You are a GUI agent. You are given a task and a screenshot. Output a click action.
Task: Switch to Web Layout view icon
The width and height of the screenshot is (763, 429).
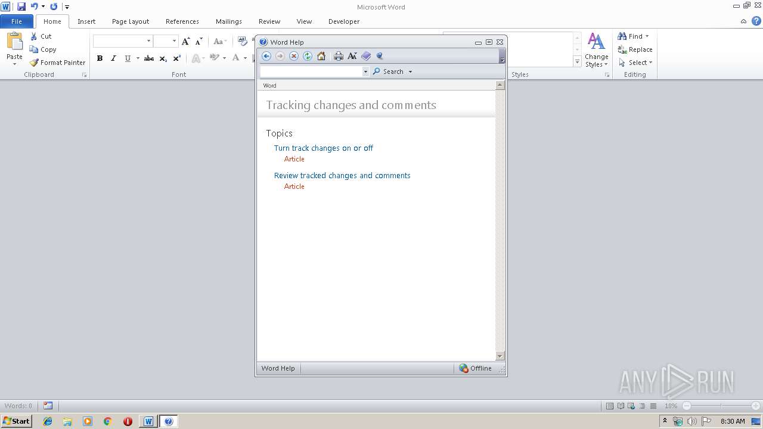tap(631, 406)
